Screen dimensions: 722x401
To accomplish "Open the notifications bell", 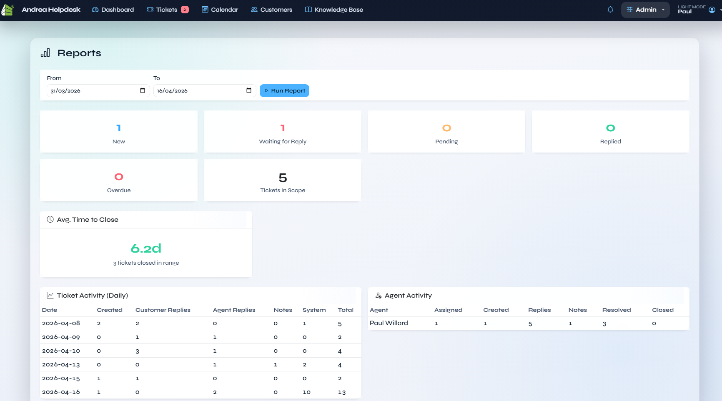I will 610,10.
